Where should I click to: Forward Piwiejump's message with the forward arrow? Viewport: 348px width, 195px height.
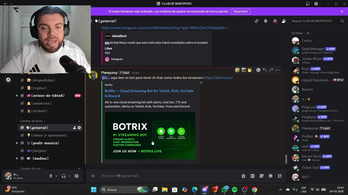[x=271, y=70]
